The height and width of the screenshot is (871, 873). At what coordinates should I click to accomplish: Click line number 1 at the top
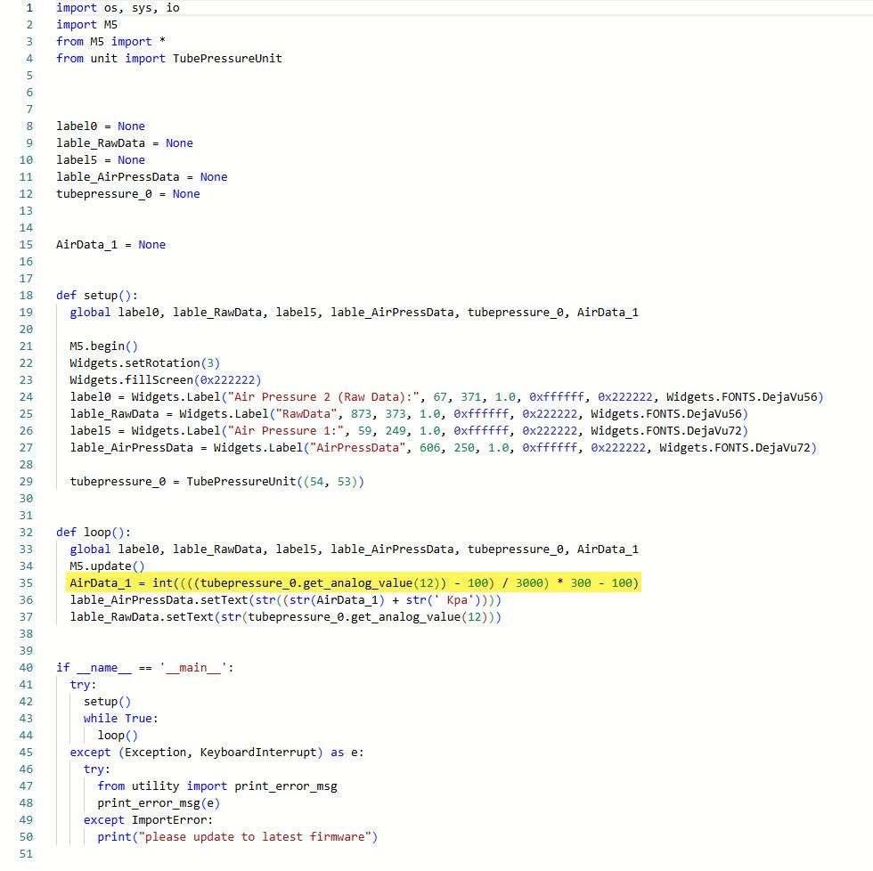29,7
